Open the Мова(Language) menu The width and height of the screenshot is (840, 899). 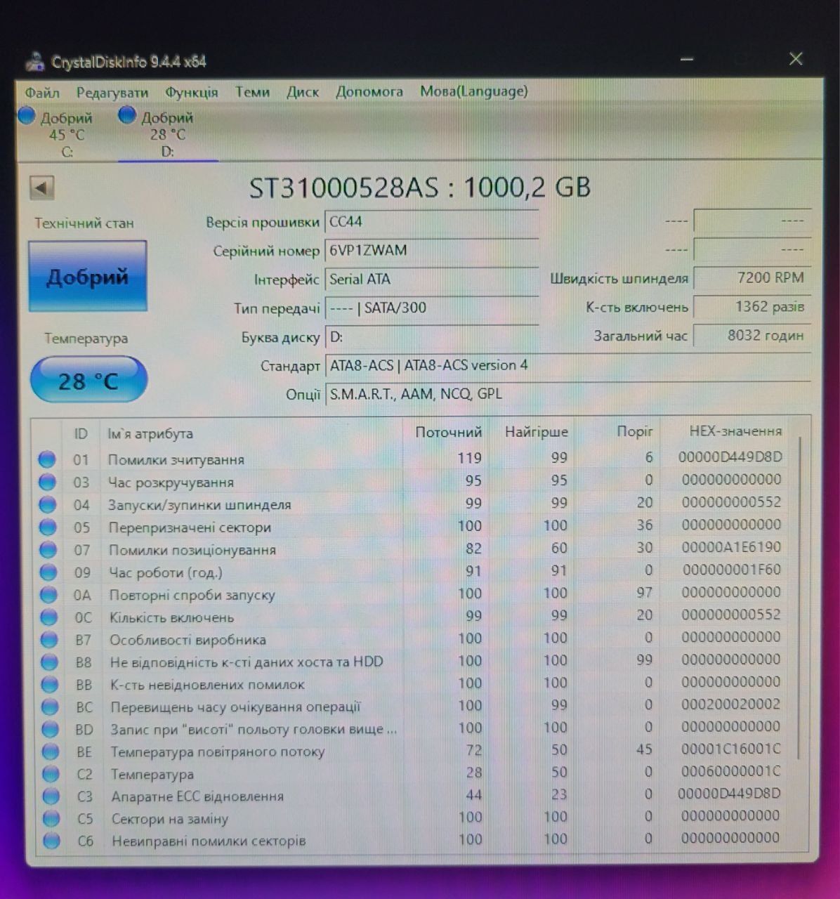click(474, 91)
